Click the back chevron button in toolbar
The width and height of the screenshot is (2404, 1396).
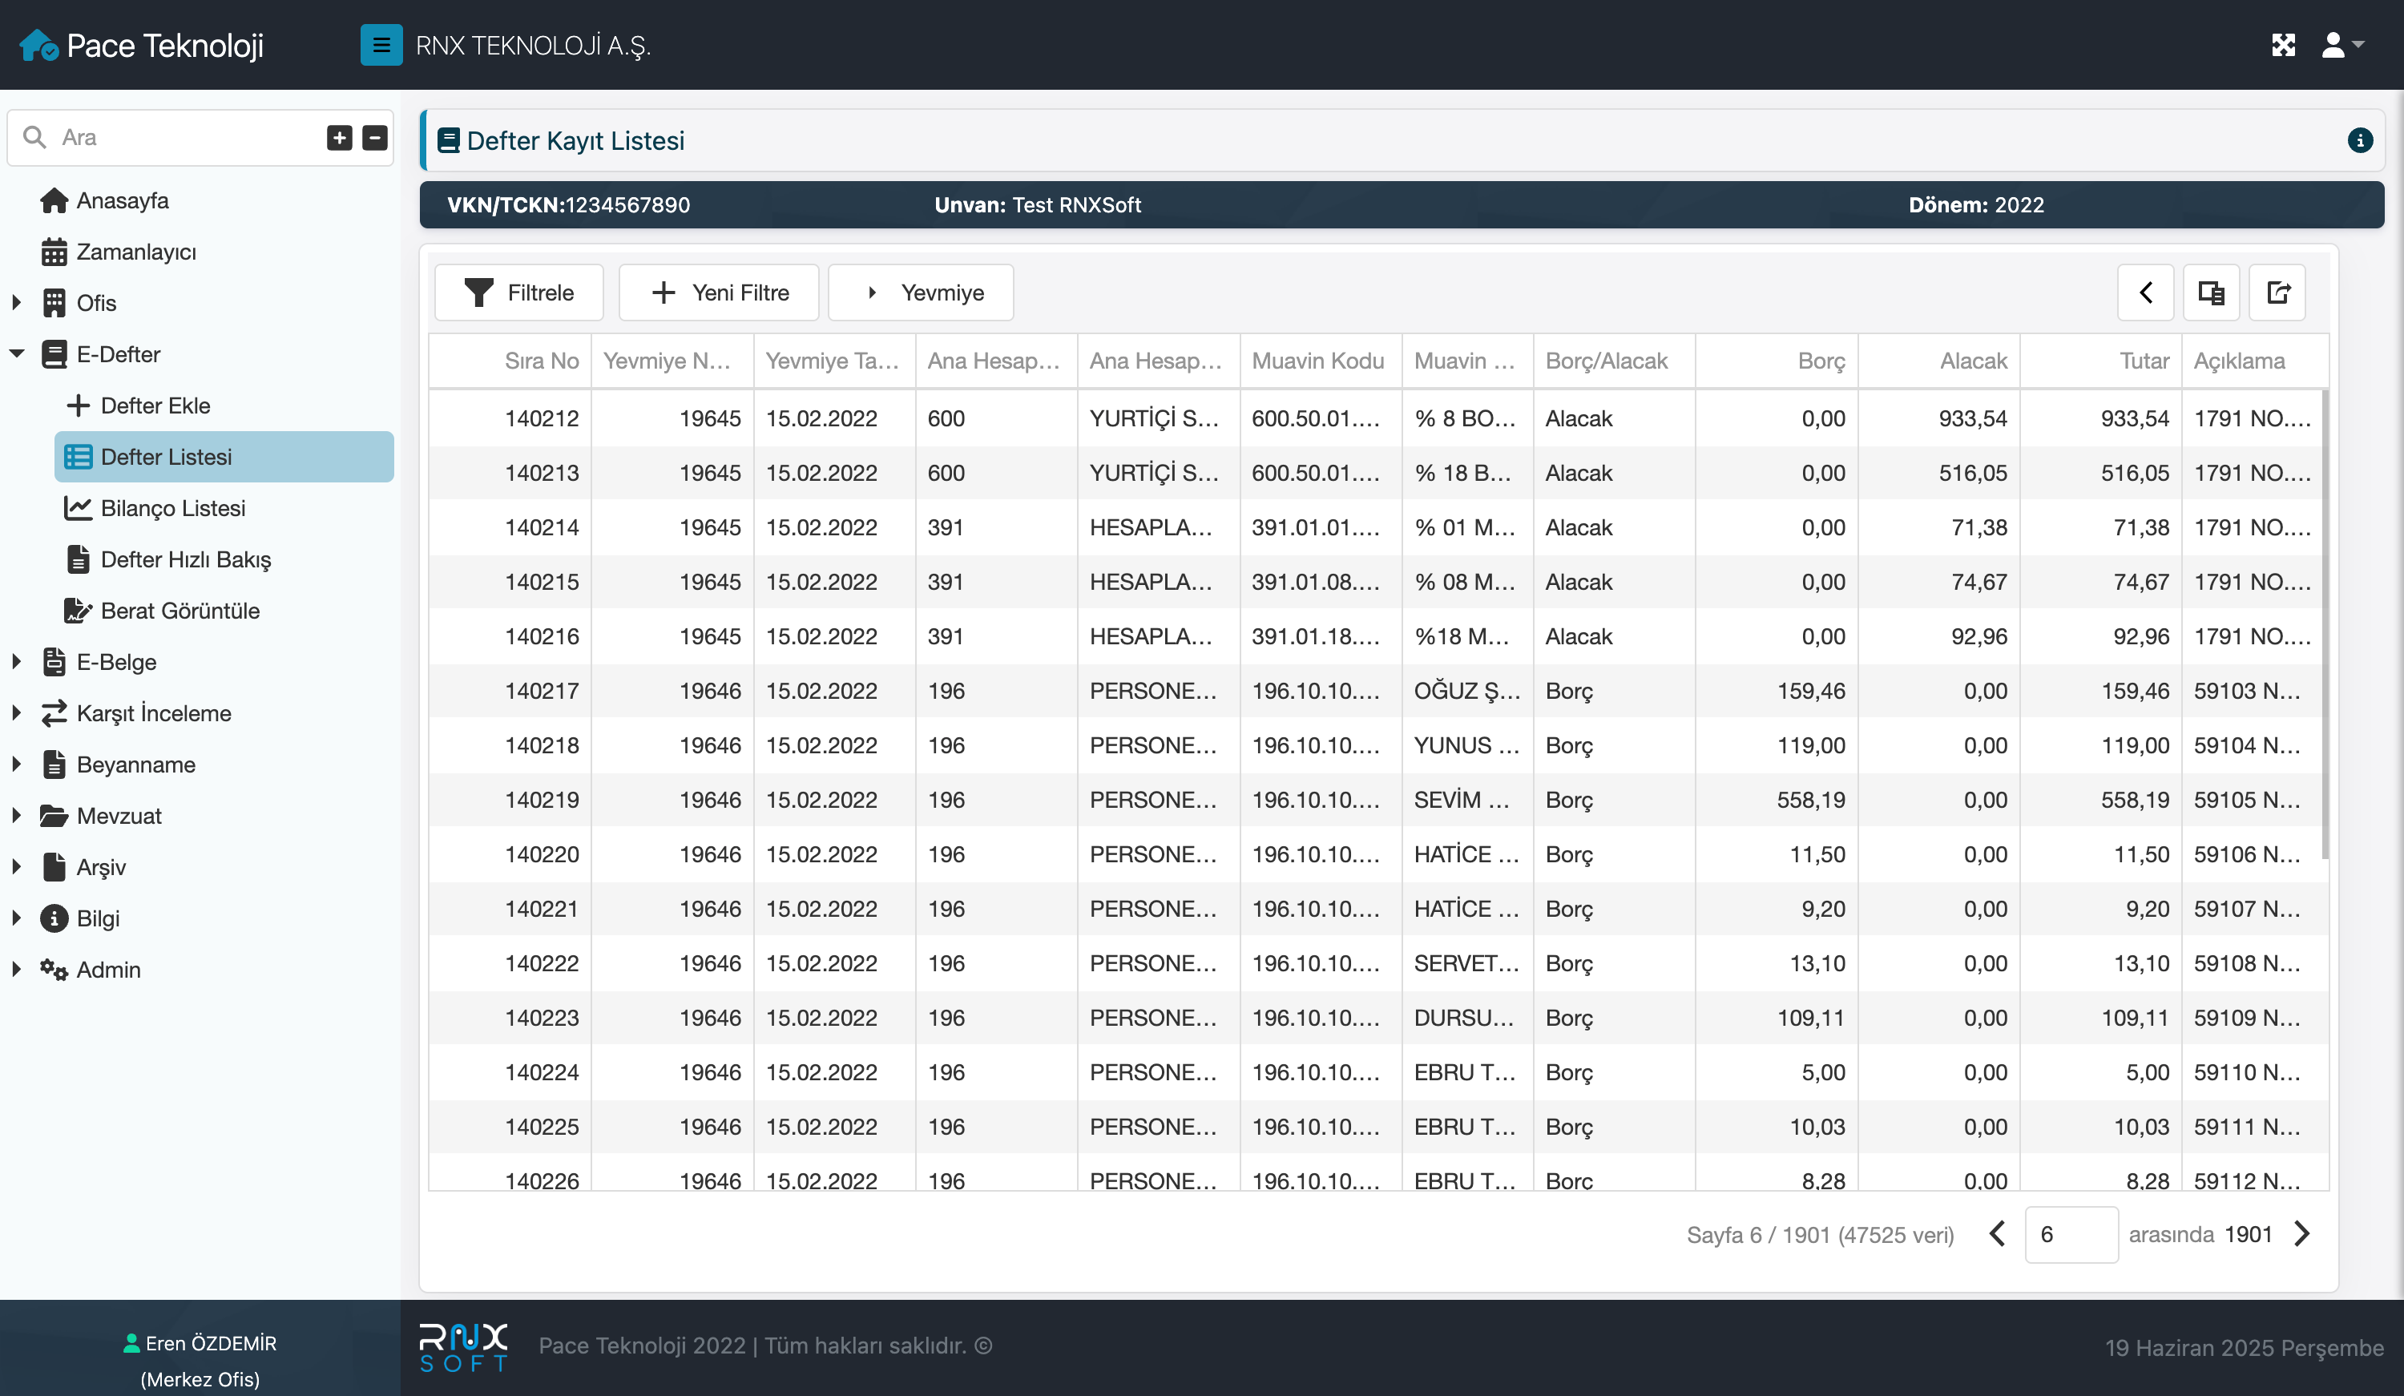2145,292
